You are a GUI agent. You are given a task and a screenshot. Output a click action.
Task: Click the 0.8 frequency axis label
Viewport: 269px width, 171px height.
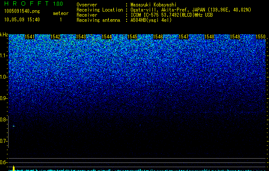(x=3, y=120)
